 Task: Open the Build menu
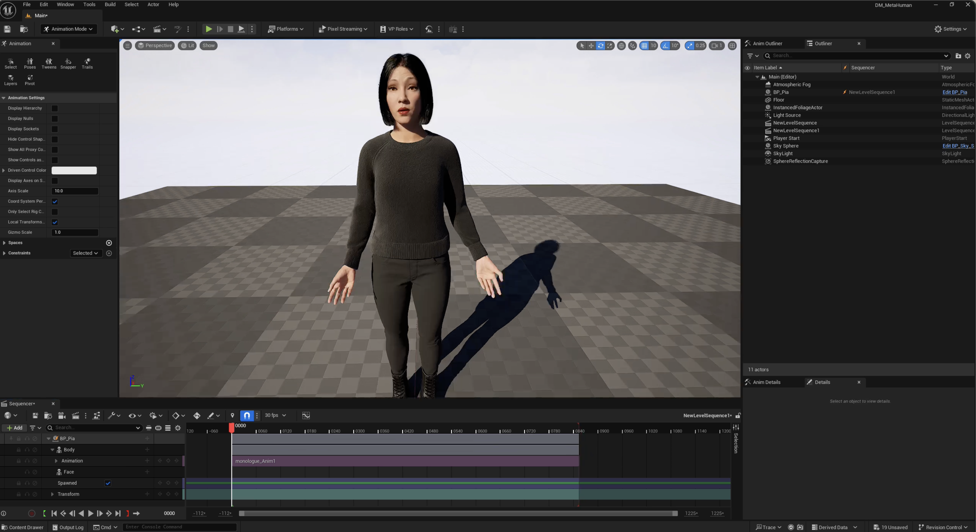[110, 5]
